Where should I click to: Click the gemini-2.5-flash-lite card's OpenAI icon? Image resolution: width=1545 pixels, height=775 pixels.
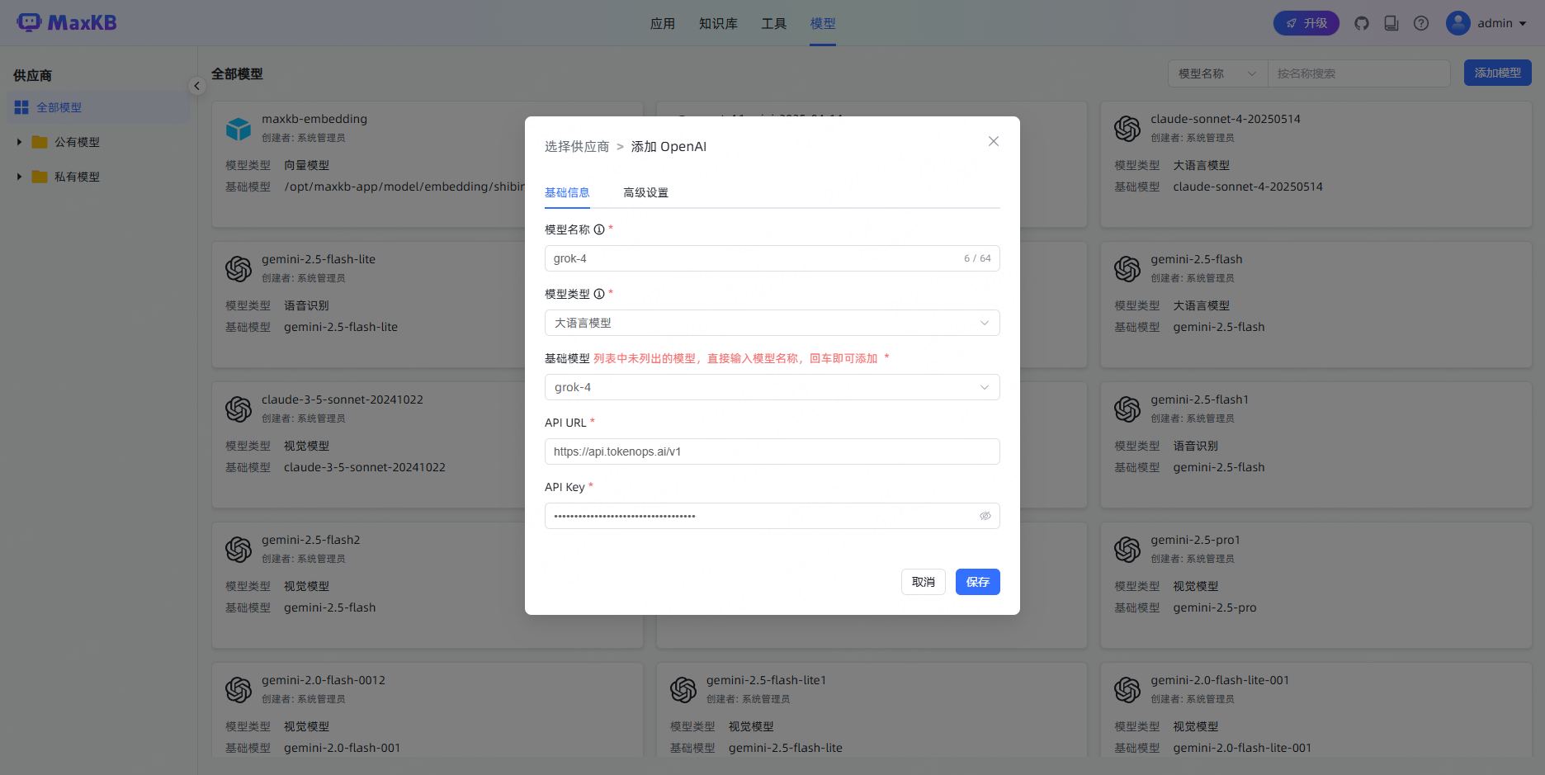(239, 269)
